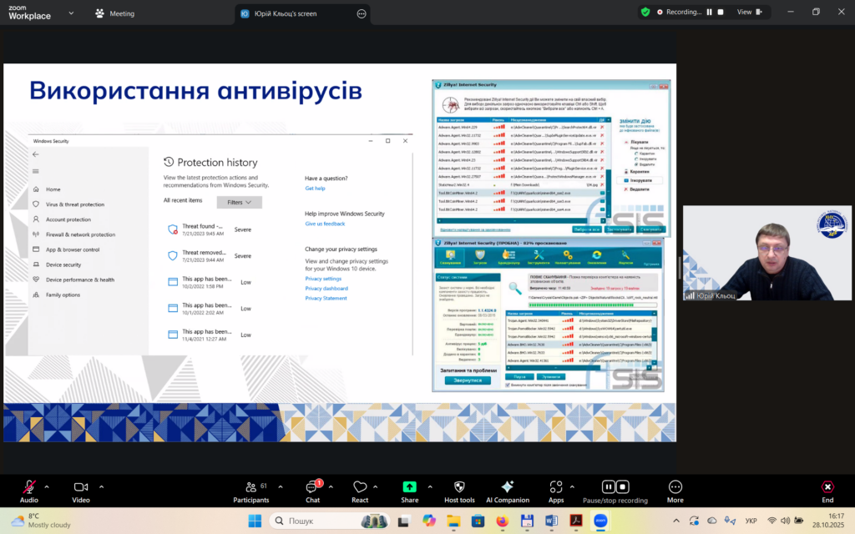Click the Pause/stop recording control
This screenshot has width=855, height=534.
pos(615,487)
